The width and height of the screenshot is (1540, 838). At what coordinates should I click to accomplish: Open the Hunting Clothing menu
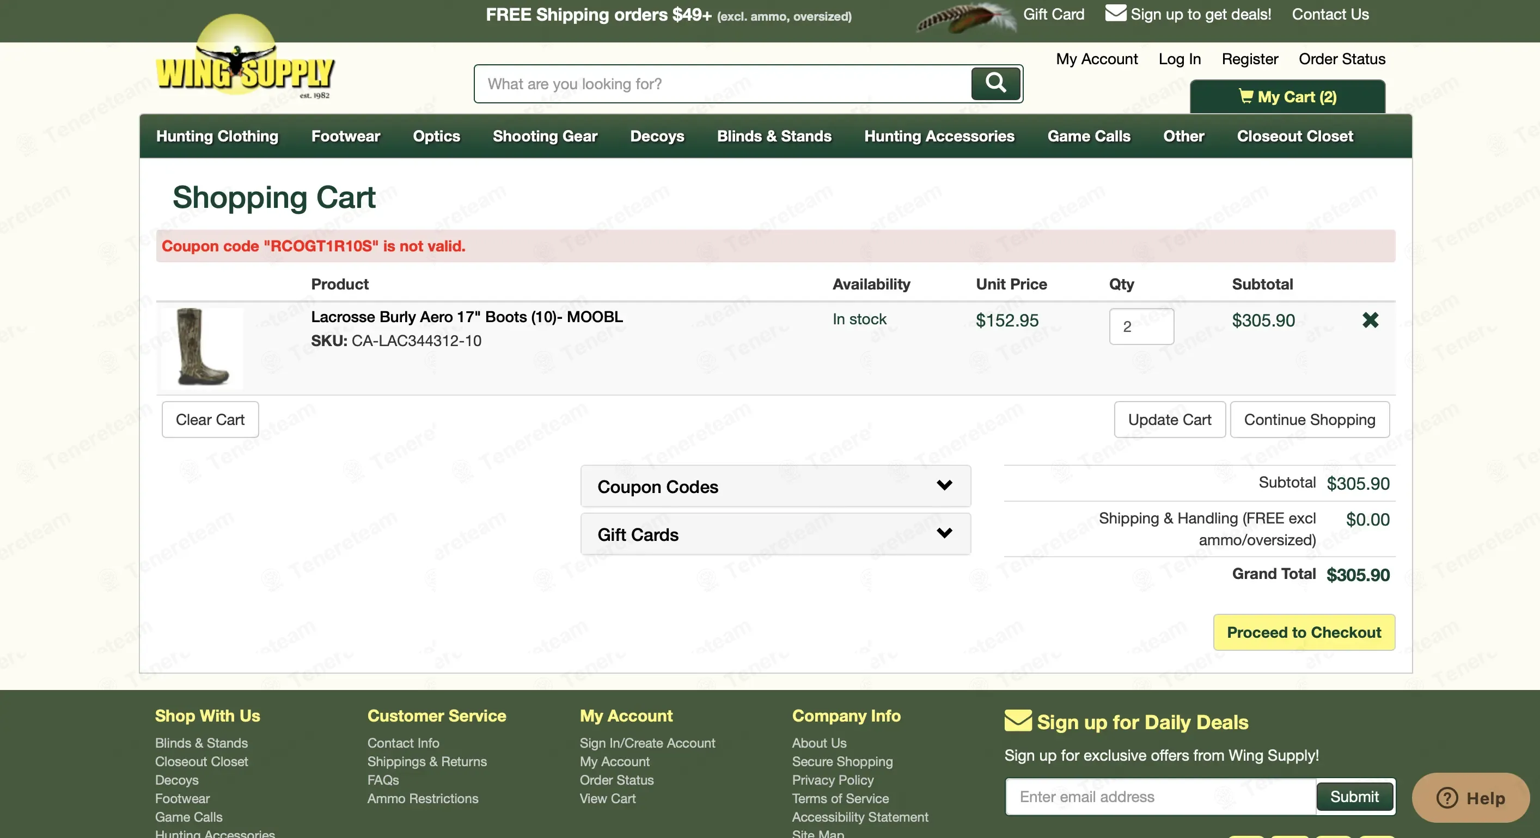[x=217, y=136]
